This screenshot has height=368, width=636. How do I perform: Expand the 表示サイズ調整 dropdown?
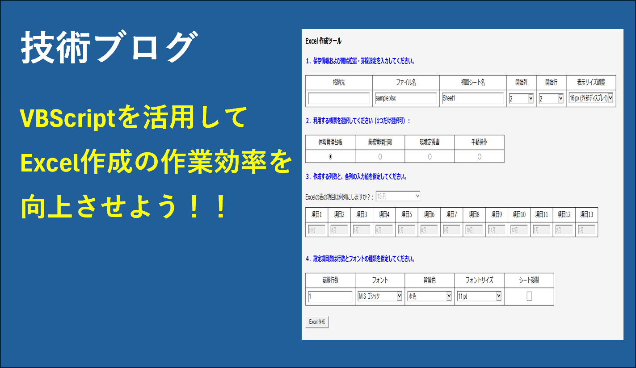point(590,98)
